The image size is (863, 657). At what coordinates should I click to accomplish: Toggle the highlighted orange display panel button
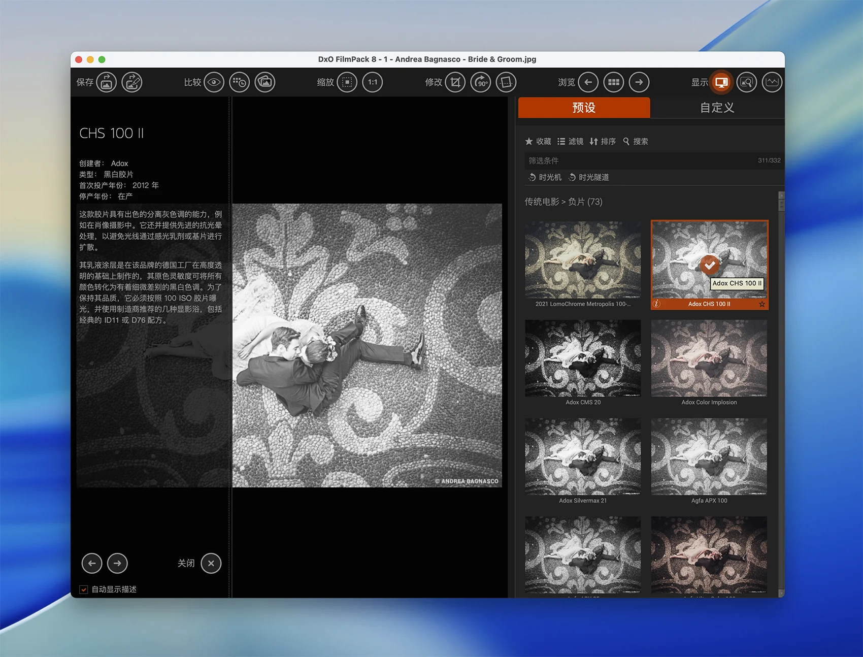click(721, 82)
